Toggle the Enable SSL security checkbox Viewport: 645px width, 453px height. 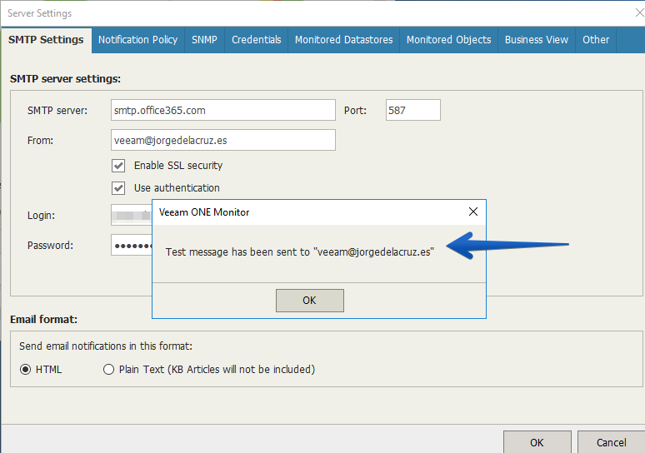pyautogui.click(x=118, y=166)
